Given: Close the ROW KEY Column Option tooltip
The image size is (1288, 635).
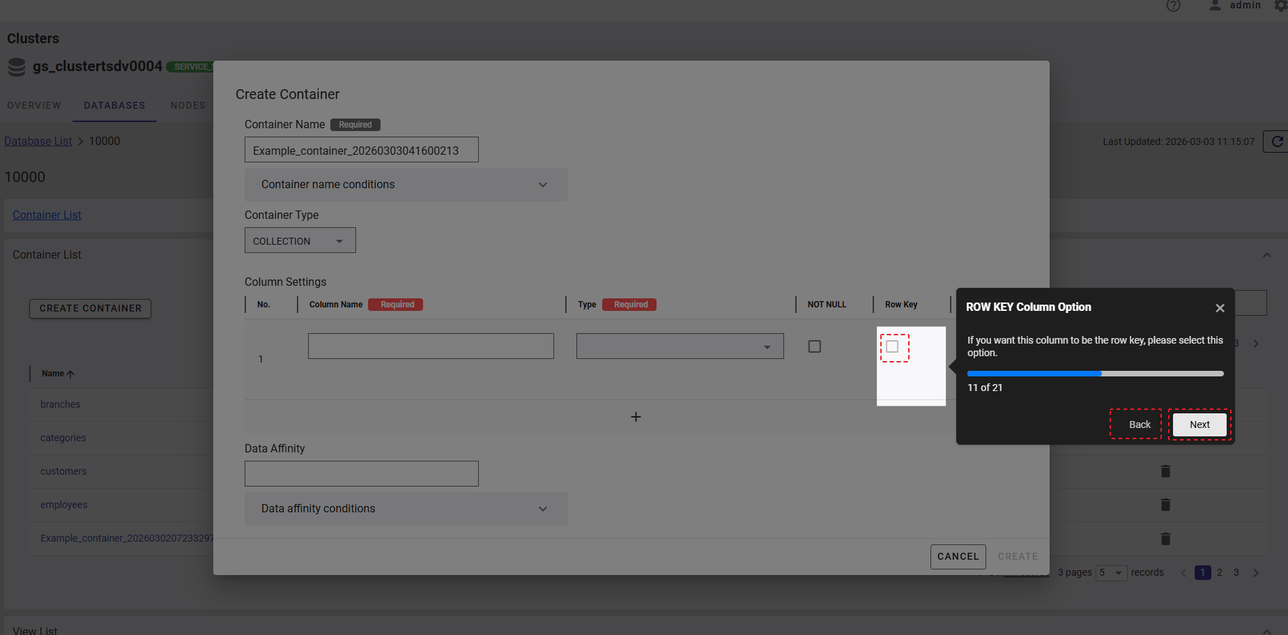Looking at the screenshot, I should click(x=1220, y=308).
